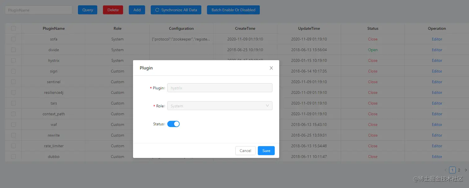Click the CreateTime column header
Image resolution: width=469 pixels, height=188 pixels.
pyautogui.click(x=245, y=28)
